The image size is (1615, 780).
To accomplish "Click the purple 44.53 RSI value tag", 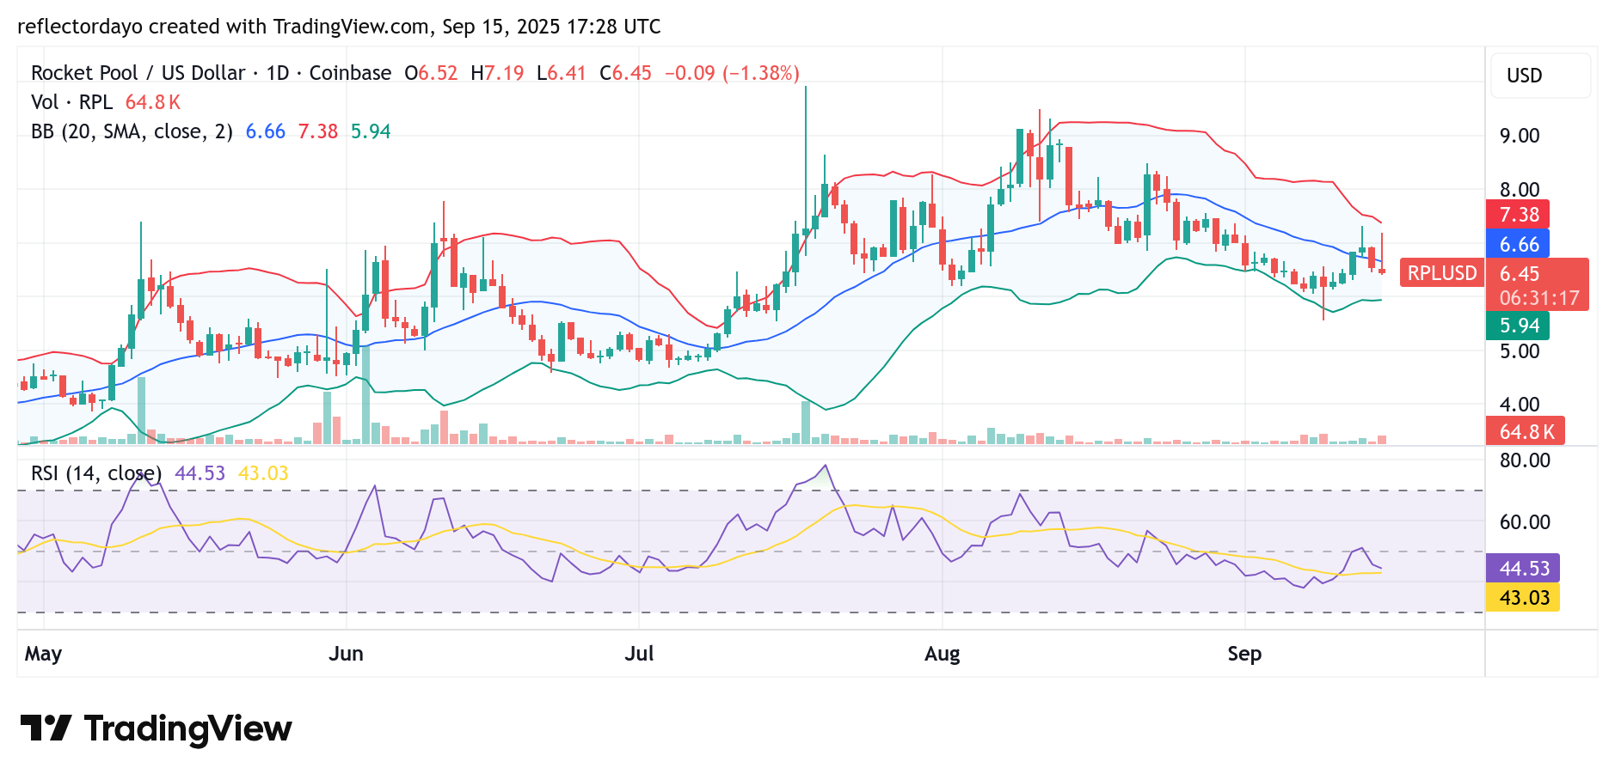I will (x=1523, y=569).
